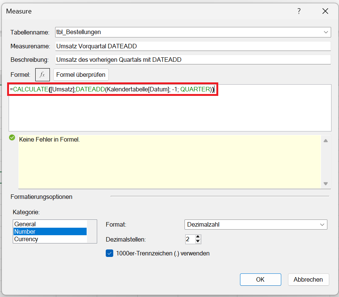
Task: Toggle the 1000er-Trennzeichen checkbox
Action: tap(109, 253)
